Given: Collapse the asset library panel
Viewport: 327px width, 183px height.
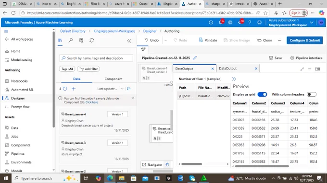Looking at the screenshot, I should (x=129, y=41).
